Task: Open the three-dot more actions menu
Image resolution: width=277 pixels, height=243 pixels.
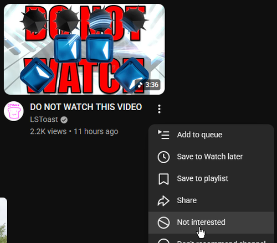Action: click(x=160, y=109)
